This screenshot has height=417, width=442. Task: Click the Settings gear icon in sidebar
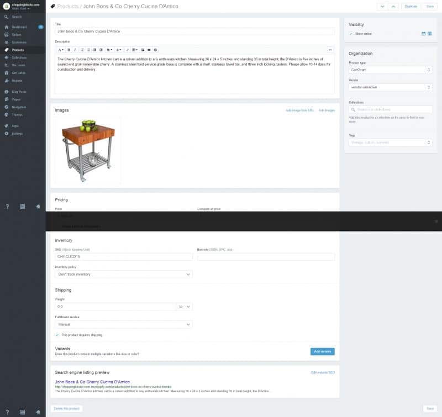pos(7,134)
